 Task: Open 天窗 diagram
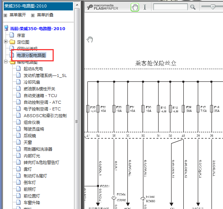[28, 142]
